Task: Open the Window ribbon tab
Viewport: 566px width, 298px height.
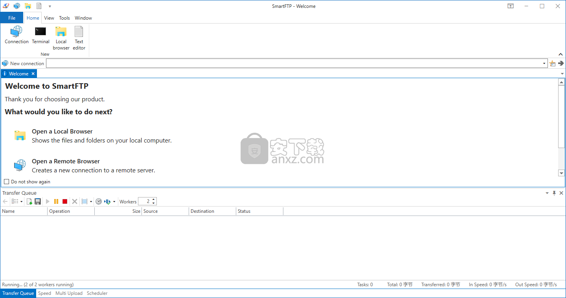Action: (x=83, y=18)
